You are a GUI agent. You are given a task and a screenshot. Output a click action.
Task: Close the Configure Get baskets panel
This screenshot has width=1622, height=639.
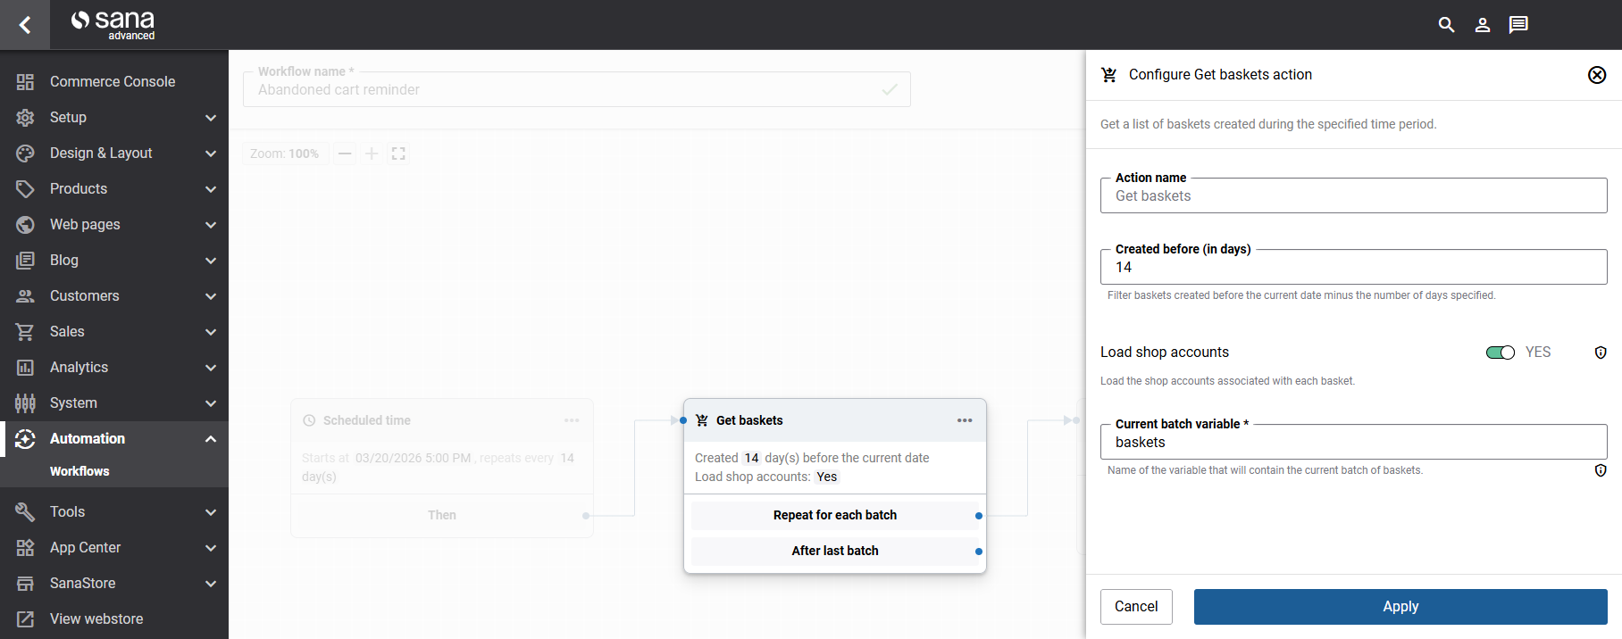[1596, 75]
